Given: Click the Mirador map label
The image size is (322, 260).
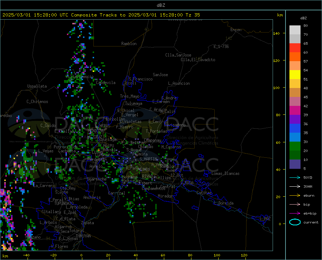Looking at the screenshot, I should pos(165,196).
